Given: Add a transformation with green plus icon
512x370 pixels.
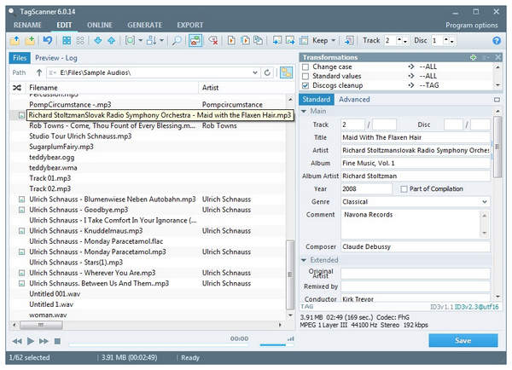Looking at the screenshot, I should coord(473,58).
